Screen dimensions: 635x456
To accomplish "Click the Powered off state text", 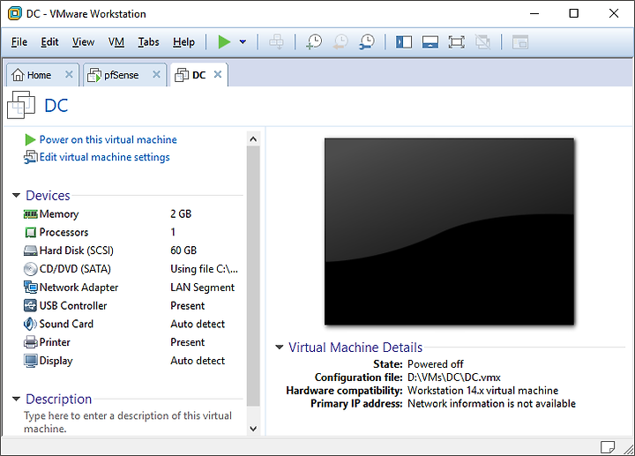I will [x=436, y=364].
